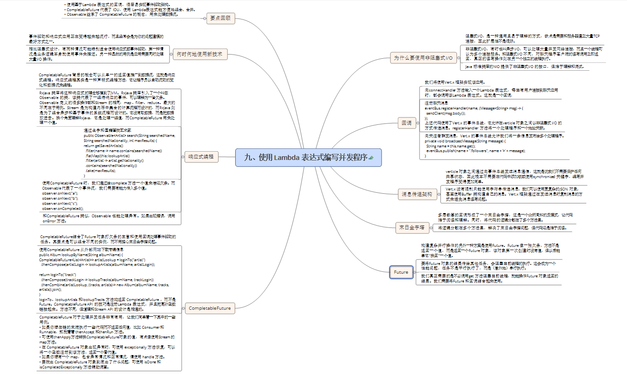
Task: Select the highlighted Future topic node
Action: 401,272
